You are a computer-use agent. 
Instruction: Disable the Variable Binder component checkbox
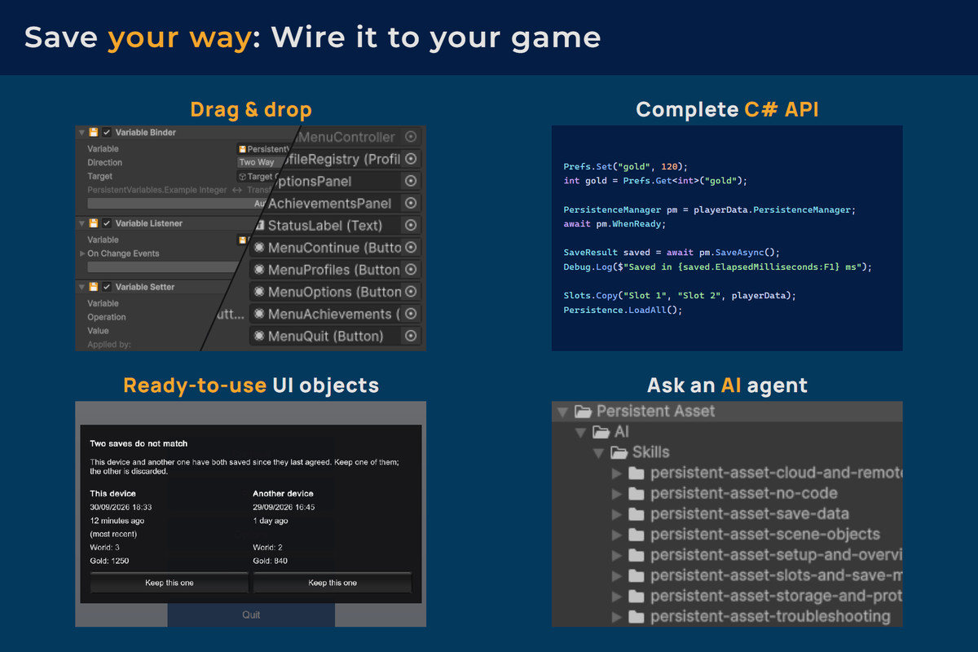(107, 132)
